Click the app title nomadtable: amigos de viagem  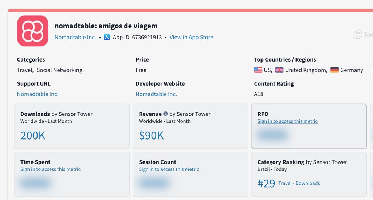tap(106, 26)
